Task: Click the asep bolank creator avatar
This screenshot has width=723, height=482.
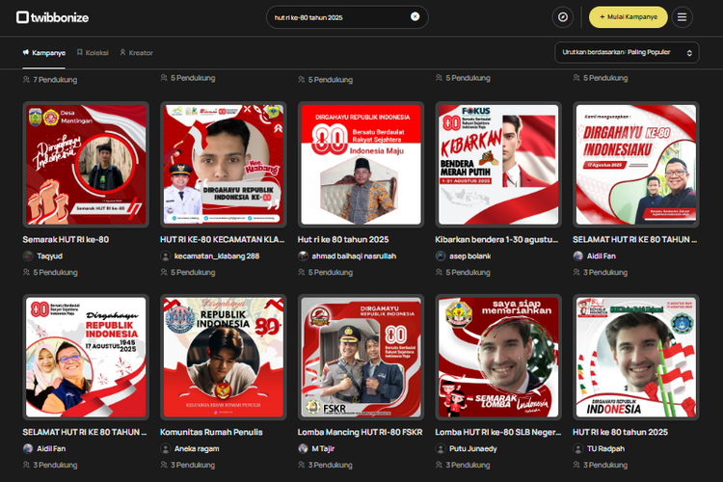Action: click(441, 255)
